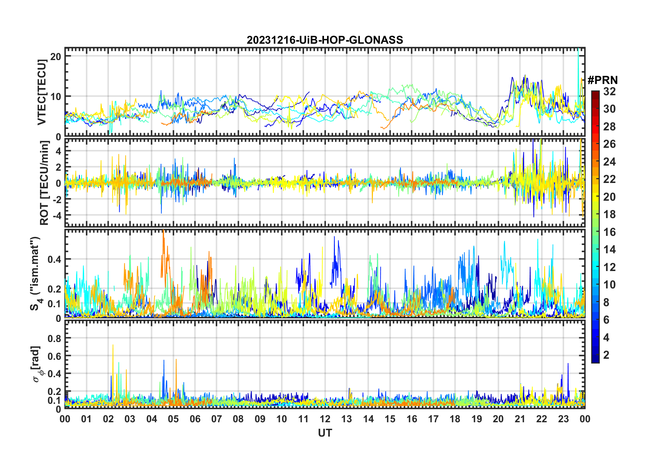Click S4 axis tick label 0.2
Viewport: 650px width, 454px height.
(x=54, y=289)
